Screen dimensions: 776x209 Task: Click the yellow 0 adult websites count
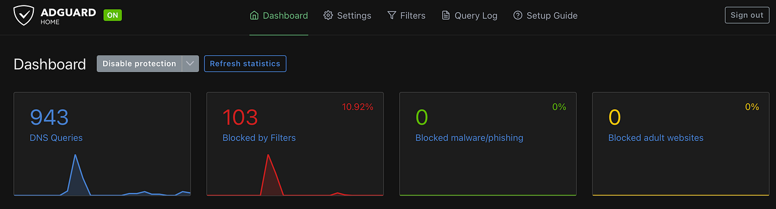[614, 117]
